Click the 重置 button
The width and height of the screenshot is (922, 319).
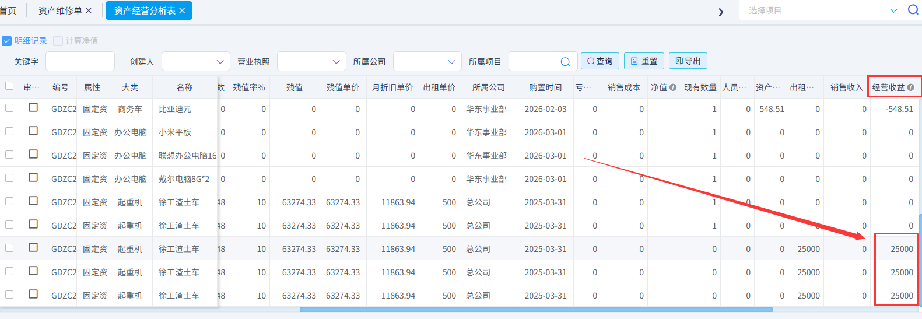click(644, 61)
